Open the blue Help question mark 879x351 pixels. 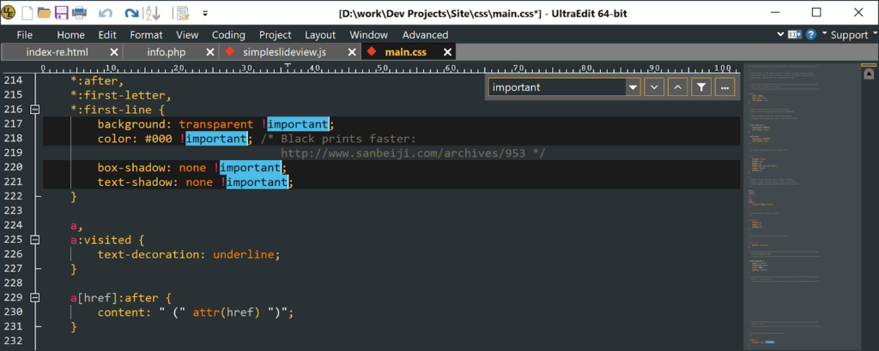coord(809,34)
